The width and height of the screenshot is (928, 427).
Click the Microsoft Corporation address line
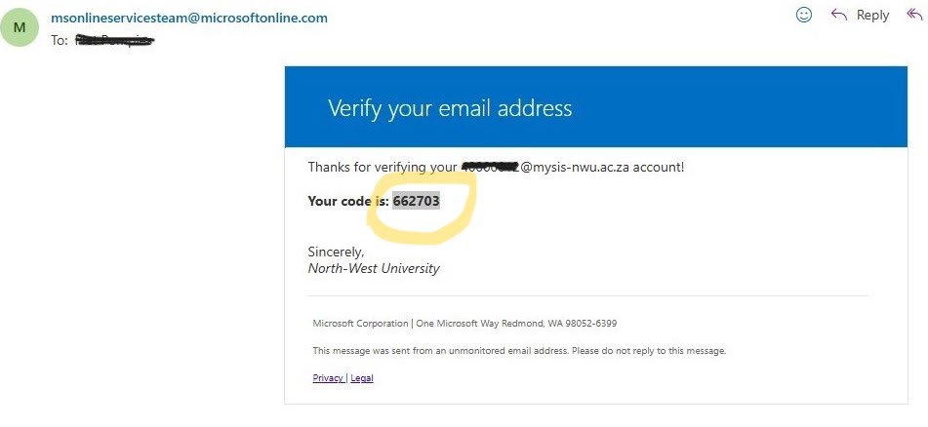point(464,324)
